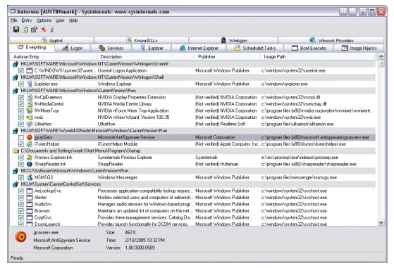This screenshot has height=268, width=394.
Task: Click the Save toolbar icon
Action: 16,30
